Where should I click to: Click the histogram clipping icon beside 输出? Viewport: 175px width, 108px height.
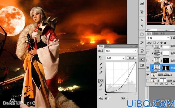pos(101,98)
